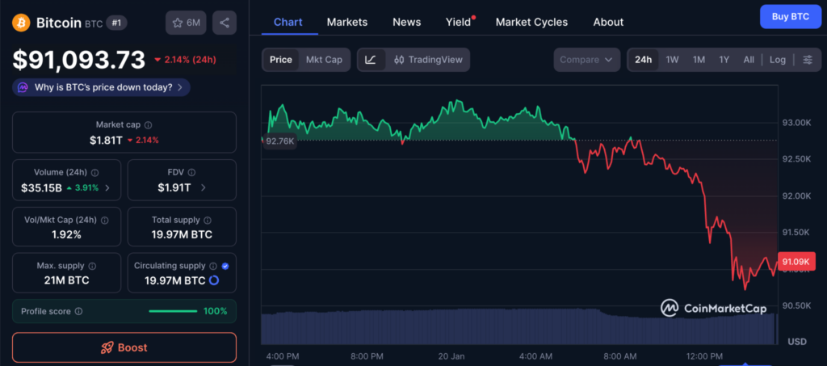827x366 pixels.
Task: Switch chart to Mkt Cap view
Action: [324, 60]
